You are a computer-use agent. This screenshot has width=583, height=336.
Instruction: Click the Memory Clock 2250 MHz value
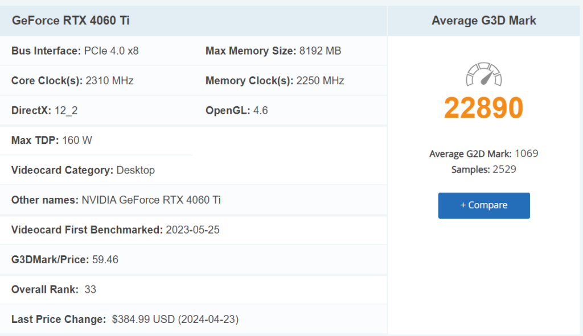click(320, 81)
